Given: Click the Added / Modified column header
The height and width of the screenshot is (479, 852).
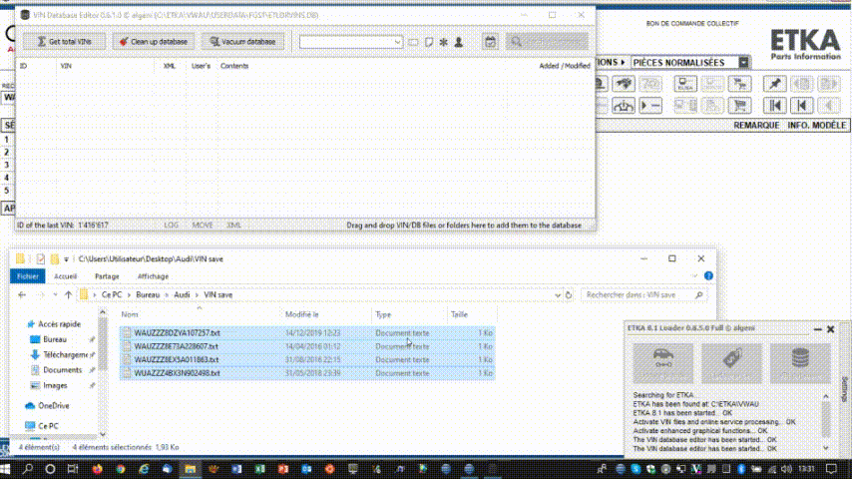Looking at the screenshot, I should [x=564, y=66].
